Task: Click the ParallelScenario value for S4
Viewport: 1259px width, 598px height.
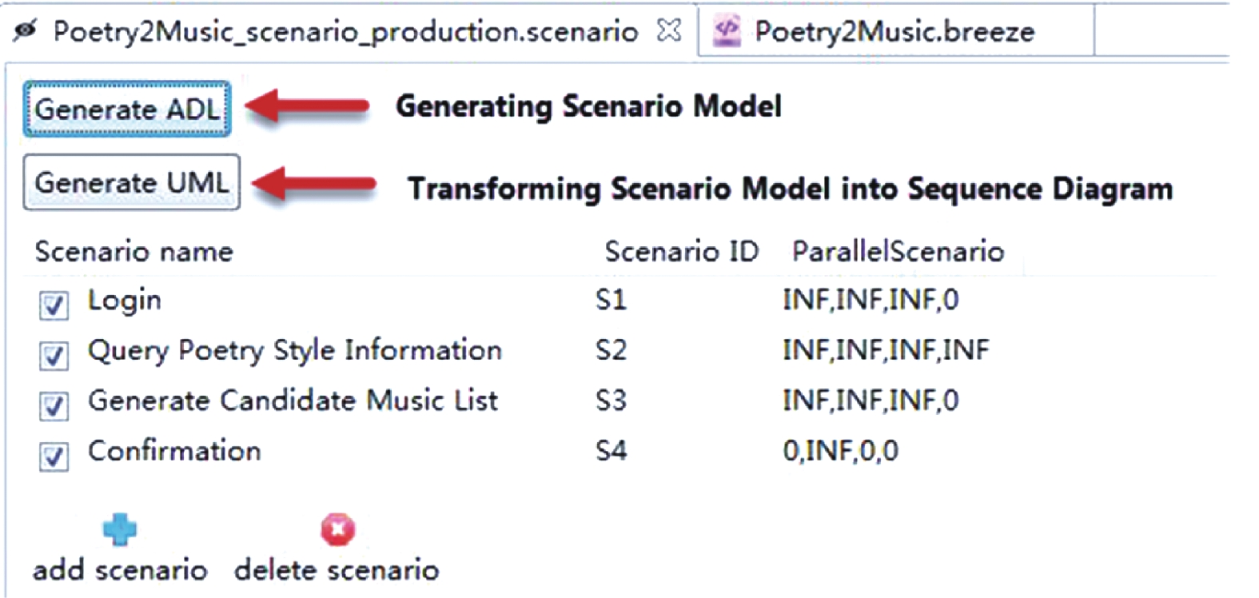Action: (x=840, y=451)
